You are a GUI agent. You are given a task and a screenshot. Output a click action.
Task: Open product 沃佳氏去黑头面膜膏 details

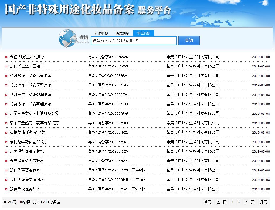(27, 66)
